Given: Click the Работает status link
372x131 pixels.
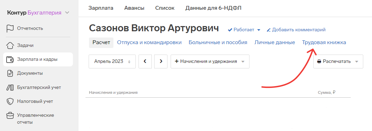Looking at the screenshot, I should tap(244, 30).
